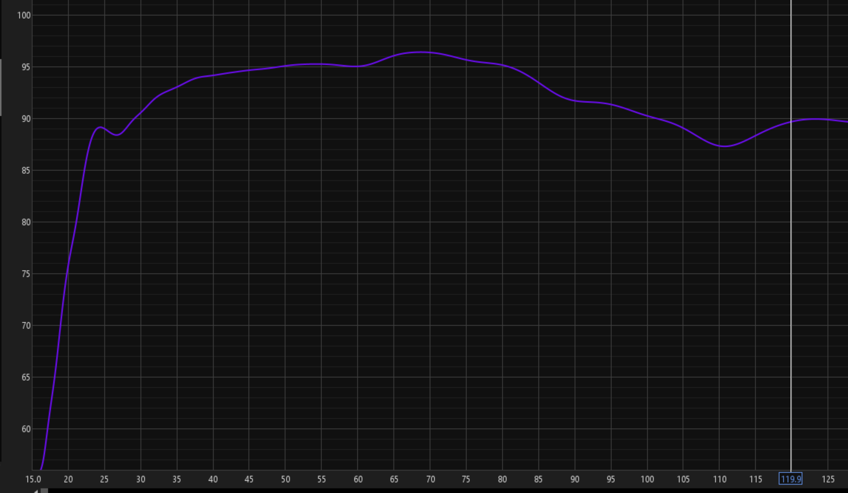
Task: Click the 80 label on the frequency axis
Action: tap(502, 479)
